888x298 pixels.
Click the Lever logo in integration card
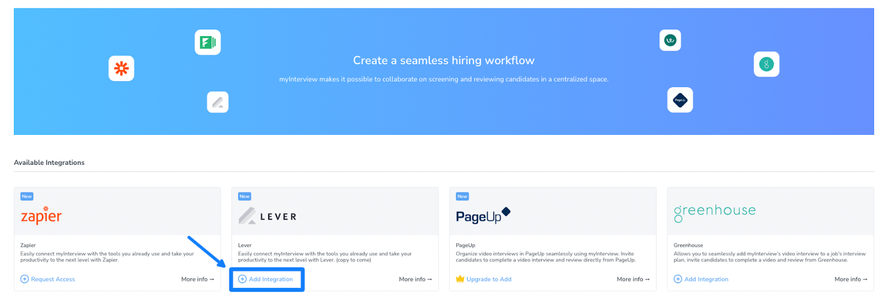[268, 216]
